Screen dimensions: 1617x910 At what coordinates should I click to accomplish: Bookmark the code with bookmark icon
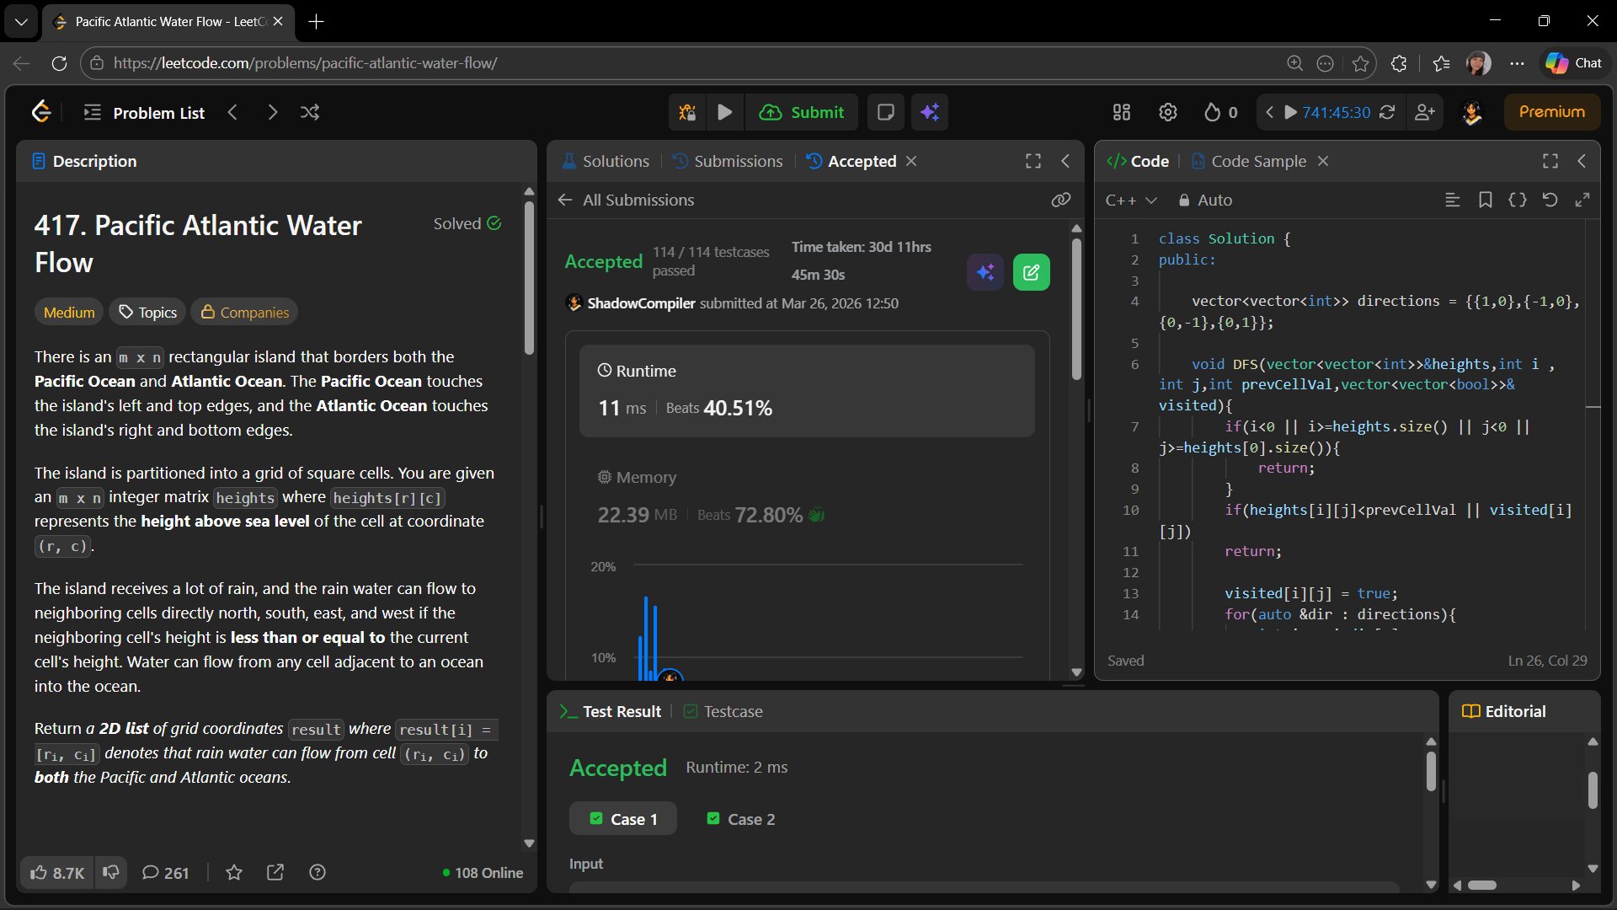point(1486,200)
